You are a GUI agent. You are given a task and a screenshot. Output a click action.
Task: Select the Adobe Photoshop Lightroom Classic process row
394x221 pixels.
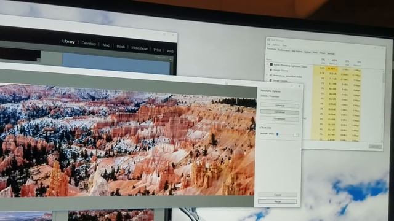[314, 67]
